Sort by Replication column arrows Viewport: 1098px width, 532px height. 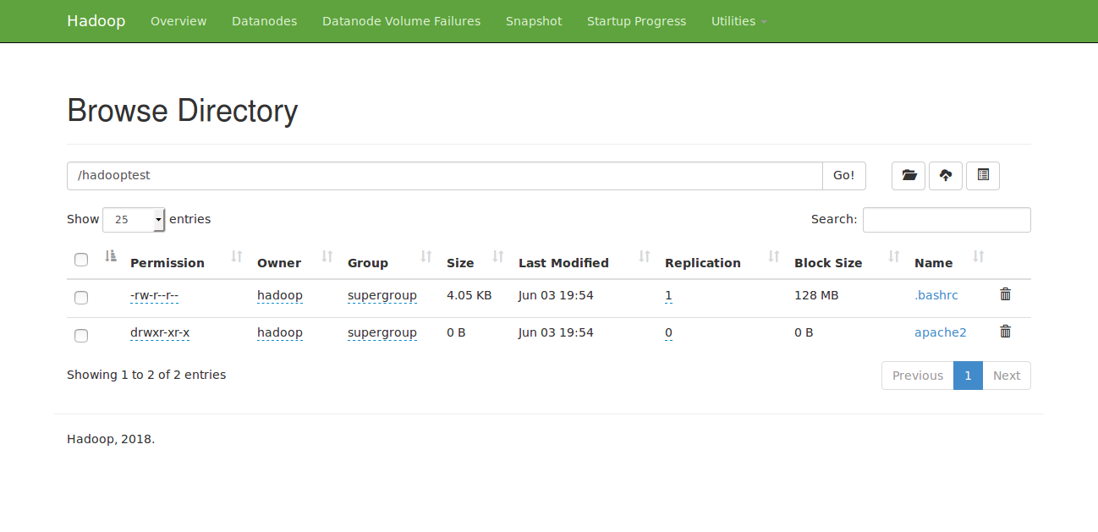774,256
